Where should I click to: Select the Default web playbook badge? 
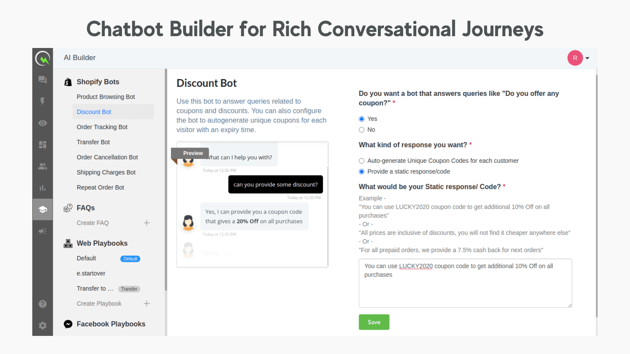(130, 258)
